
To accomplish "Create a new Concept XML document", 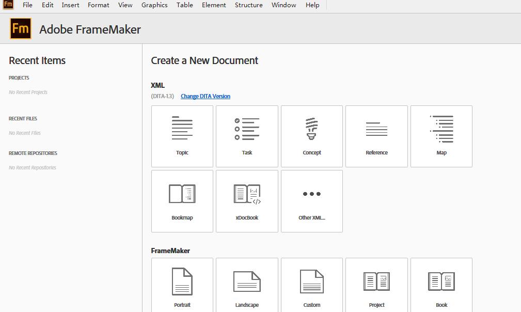I will [312, 136].
